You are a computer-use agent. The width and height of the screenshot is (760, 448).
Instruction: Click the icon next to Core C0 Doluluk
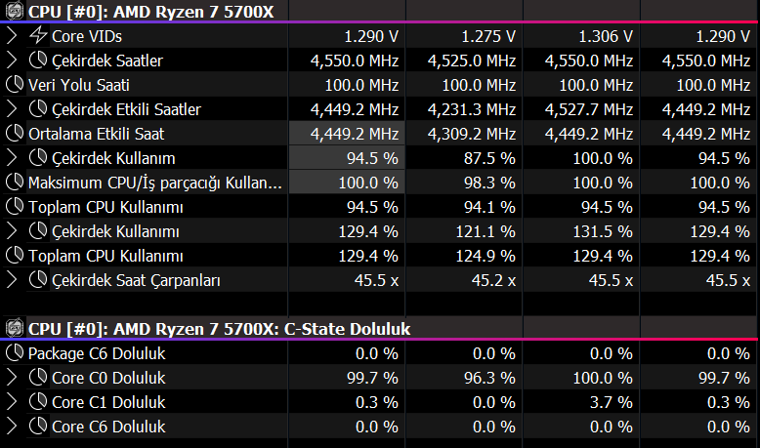click(38, 378)
